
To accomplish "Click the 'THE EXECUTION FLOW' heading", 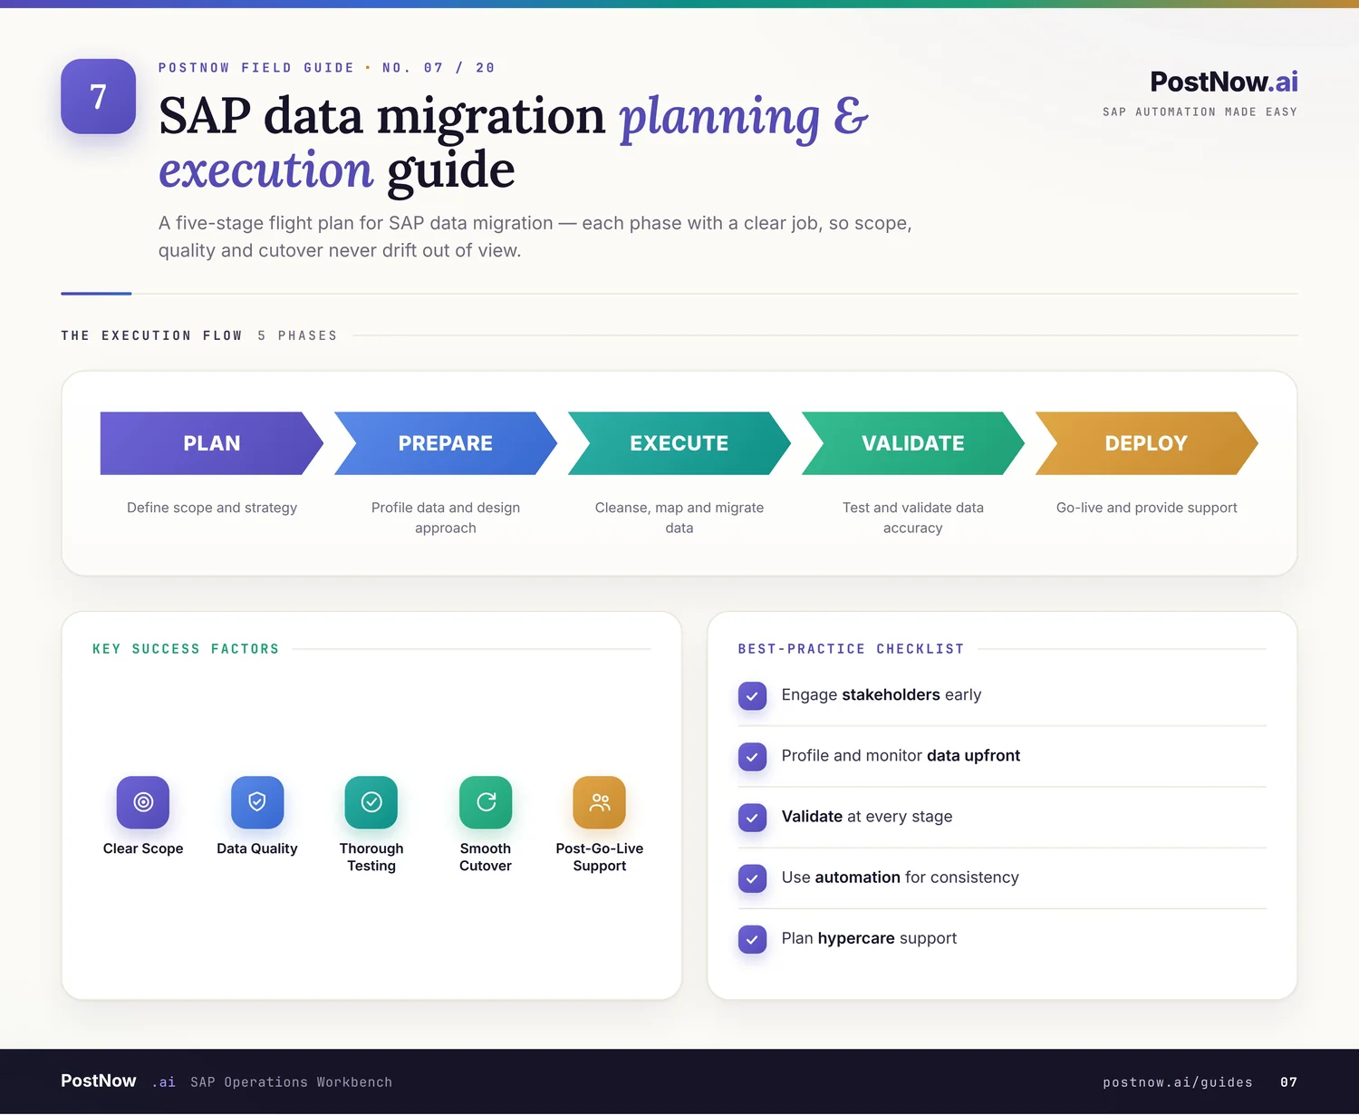I will point(151,335).
